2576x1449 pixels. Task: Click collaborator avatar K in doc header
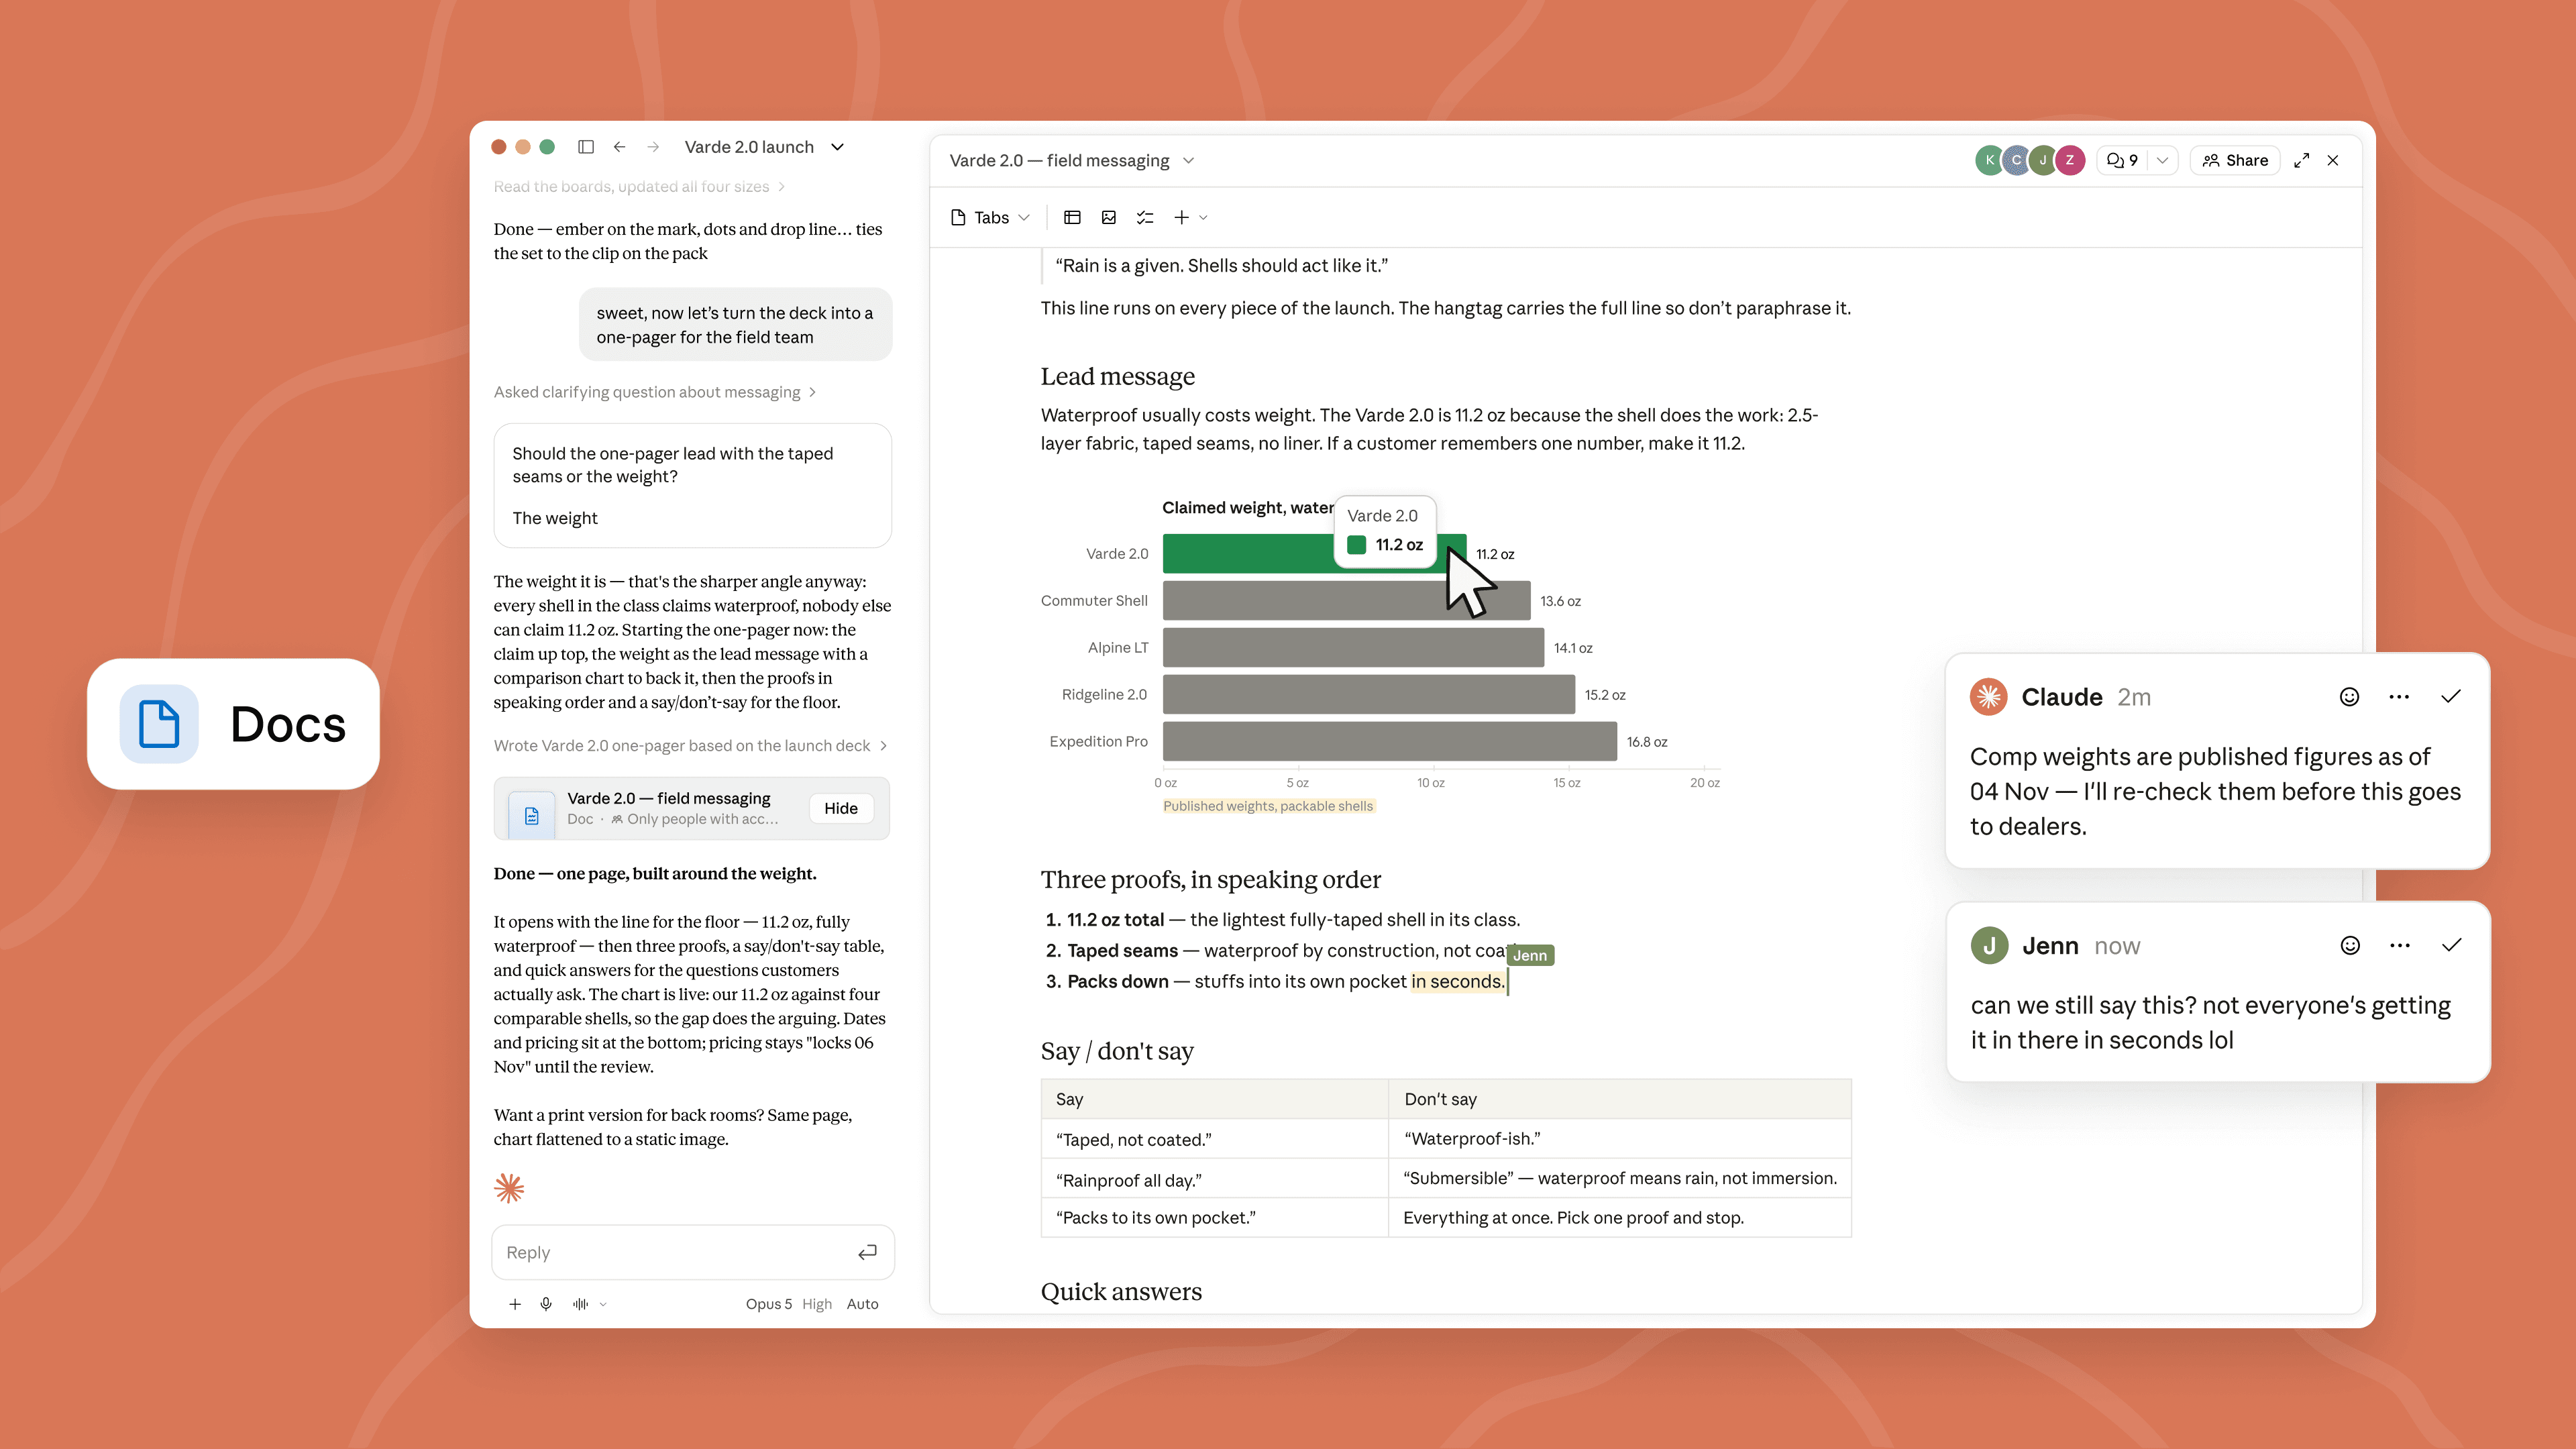(x=1989, y=160)
